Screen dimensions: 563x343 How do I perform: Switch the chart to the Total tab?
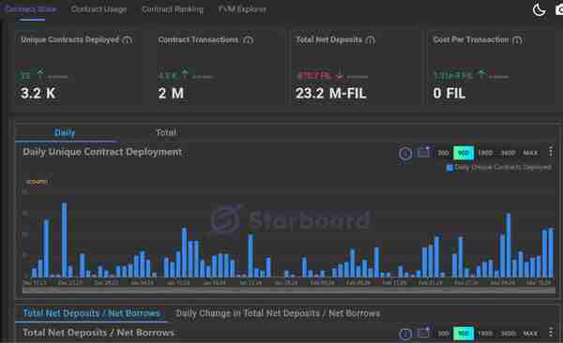pos(166,133)
